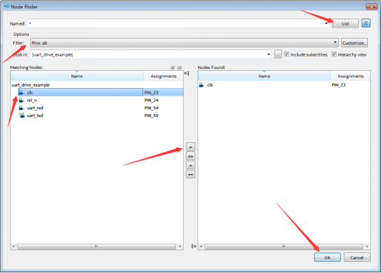
Task: Click the collapse options double-chevron icon
Action: (x=366, y=23)
